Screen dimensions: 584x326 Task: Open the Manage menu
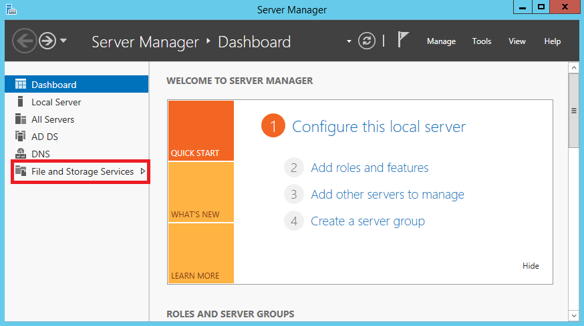(x=441, y=41)
